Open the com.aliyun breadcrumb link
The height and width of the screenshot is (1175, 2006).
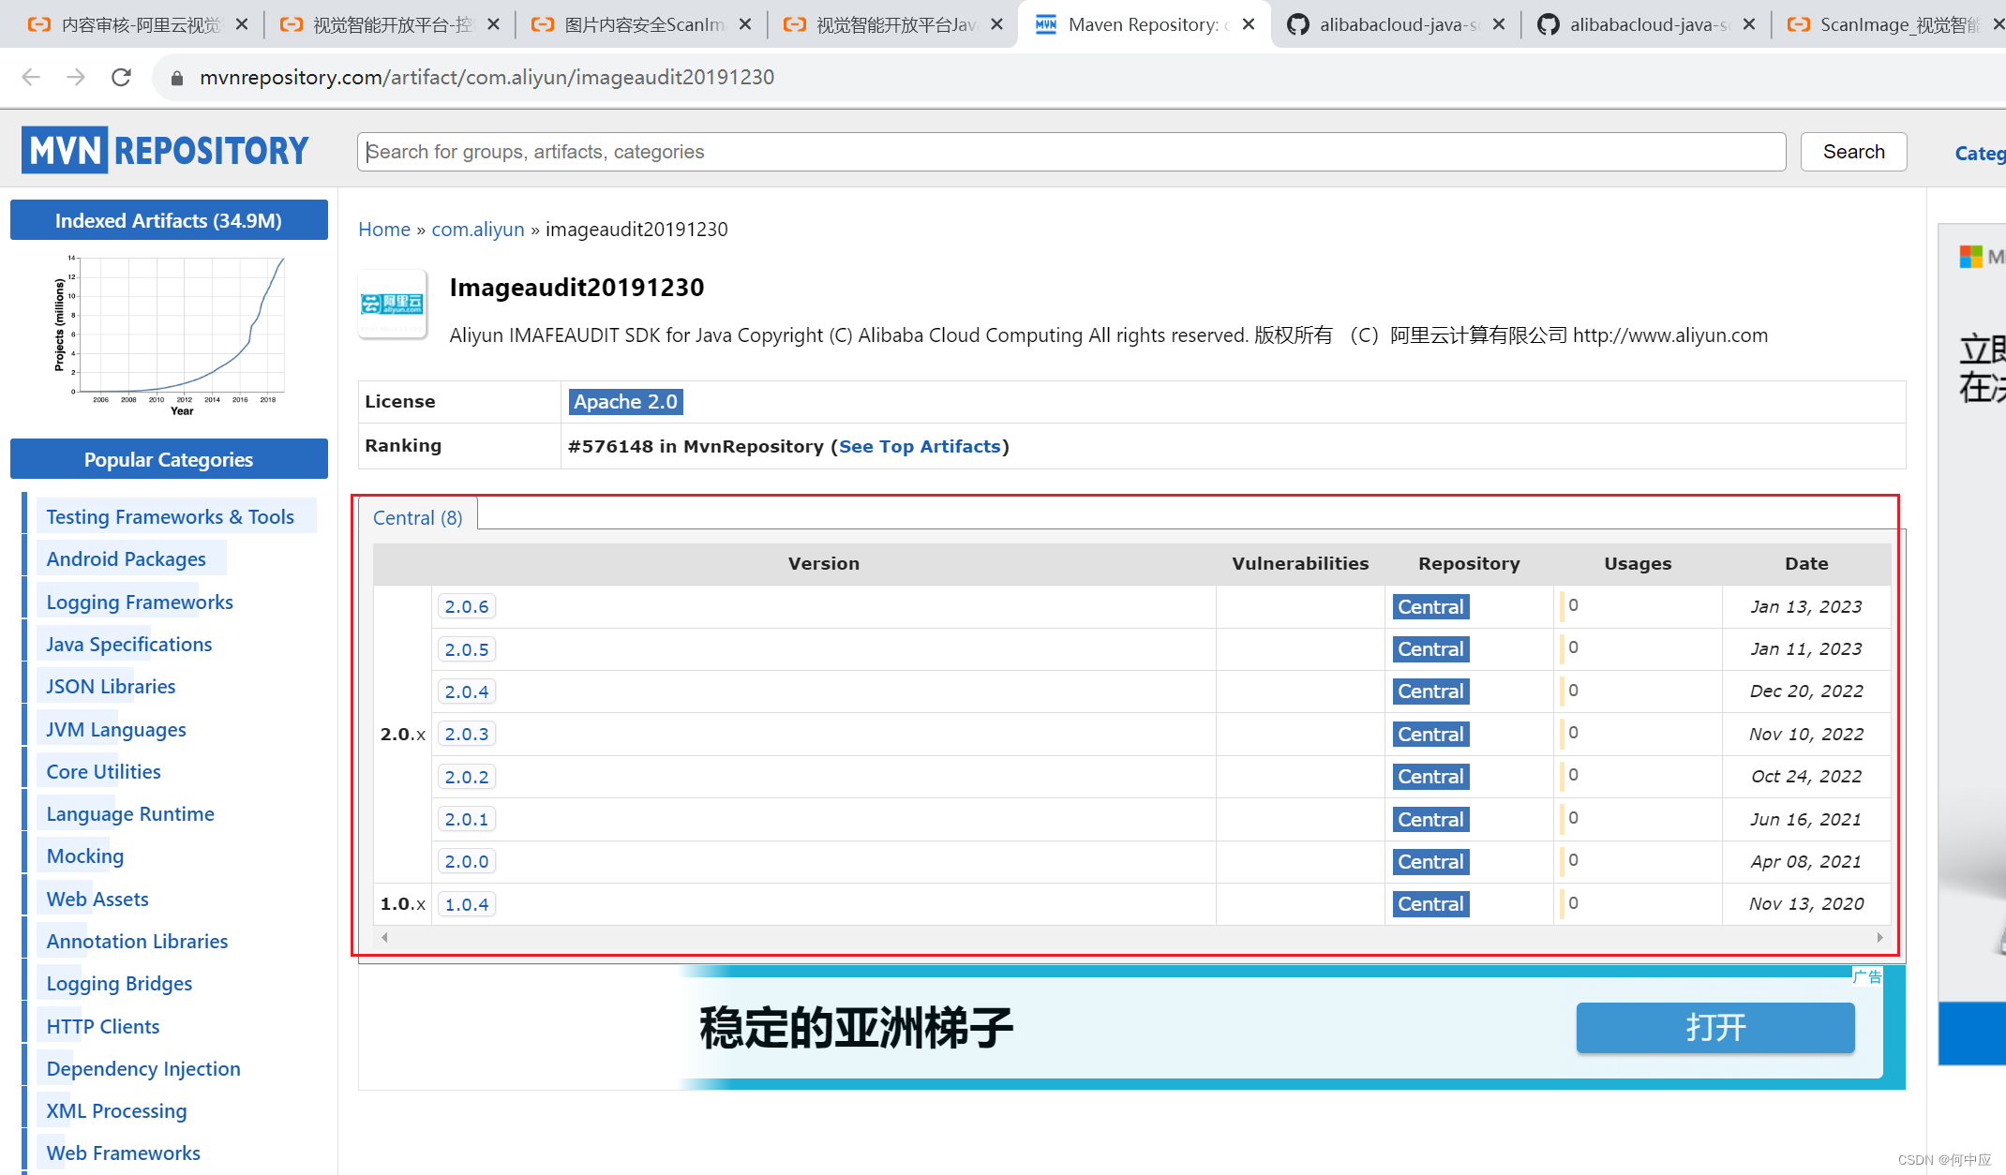pyautogui.click(x=477, y=229)
